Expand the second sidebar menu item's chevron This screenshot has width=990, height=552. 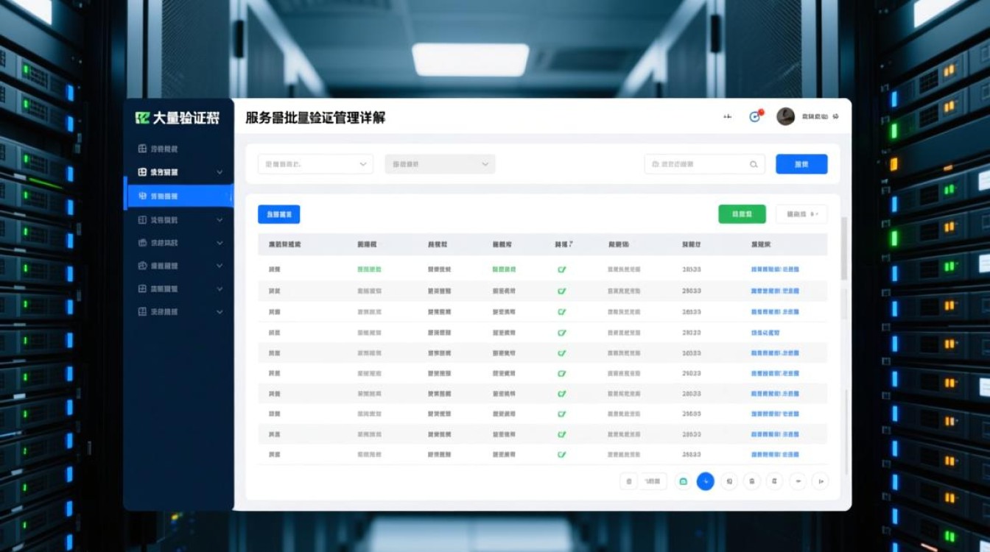pyautogui.click(x=220, y=171)
